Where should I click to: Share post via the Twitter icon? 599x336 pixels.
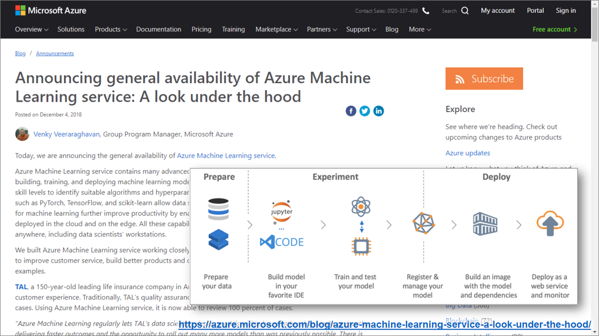(x=365, y=111)
